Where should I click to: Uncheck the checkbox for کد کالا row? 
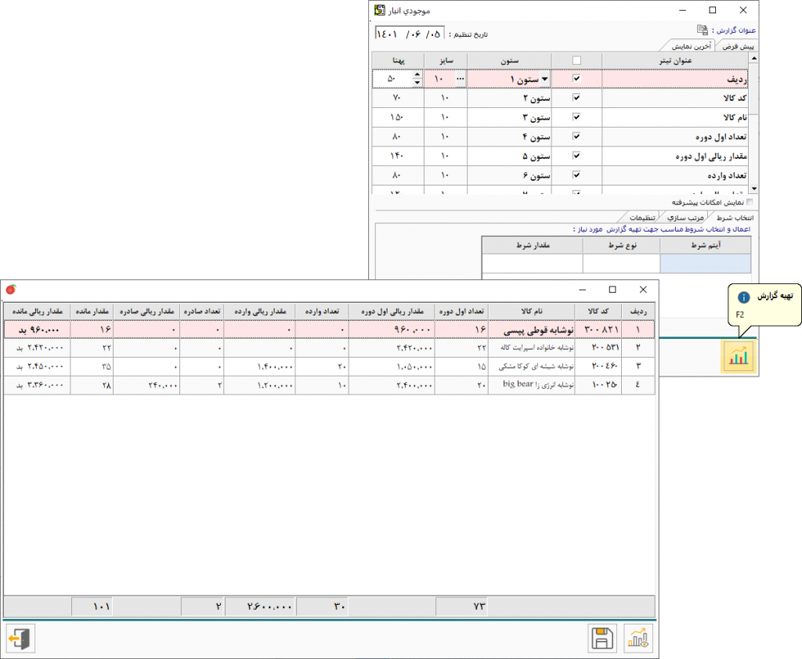click(577, 99)
